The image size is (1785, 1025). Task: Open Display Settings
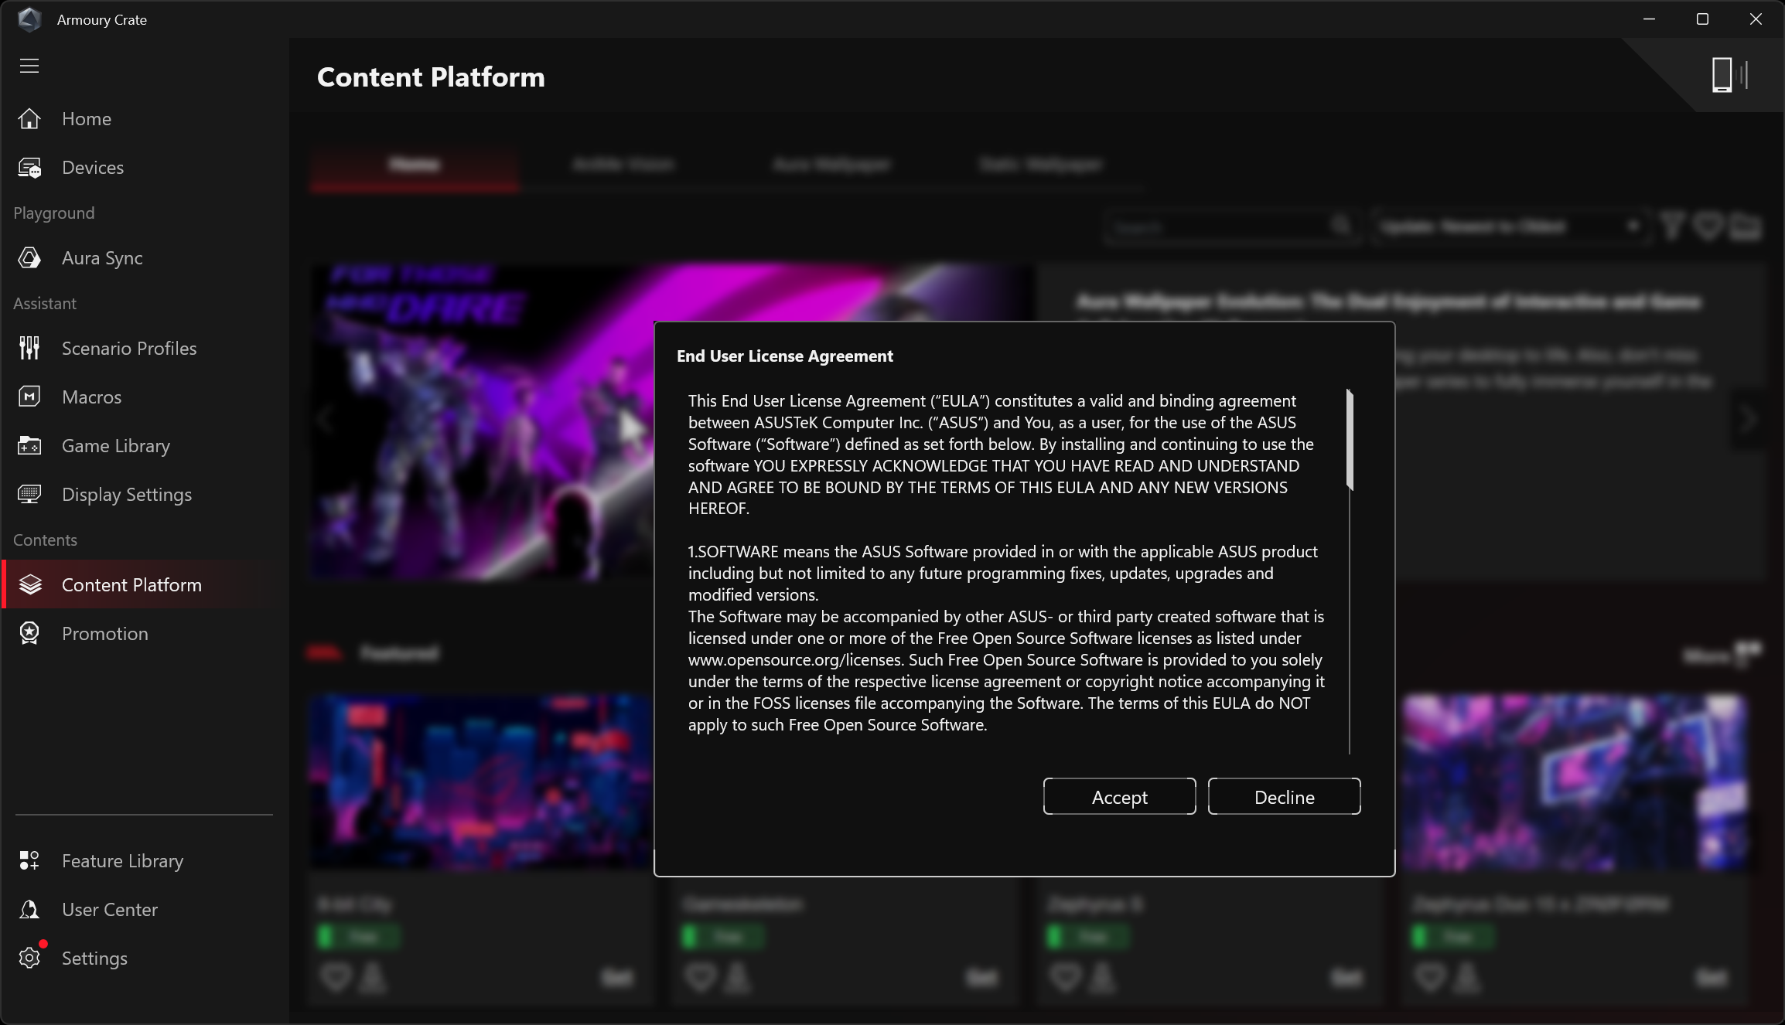point(126,495)
